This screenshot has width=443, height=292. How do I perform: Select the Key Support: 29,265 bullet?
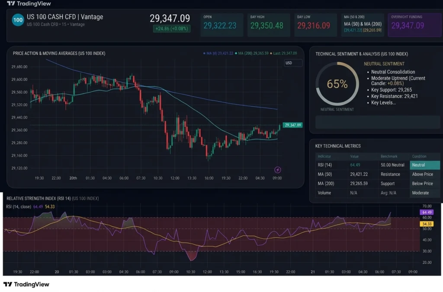(x=391, y=90)
